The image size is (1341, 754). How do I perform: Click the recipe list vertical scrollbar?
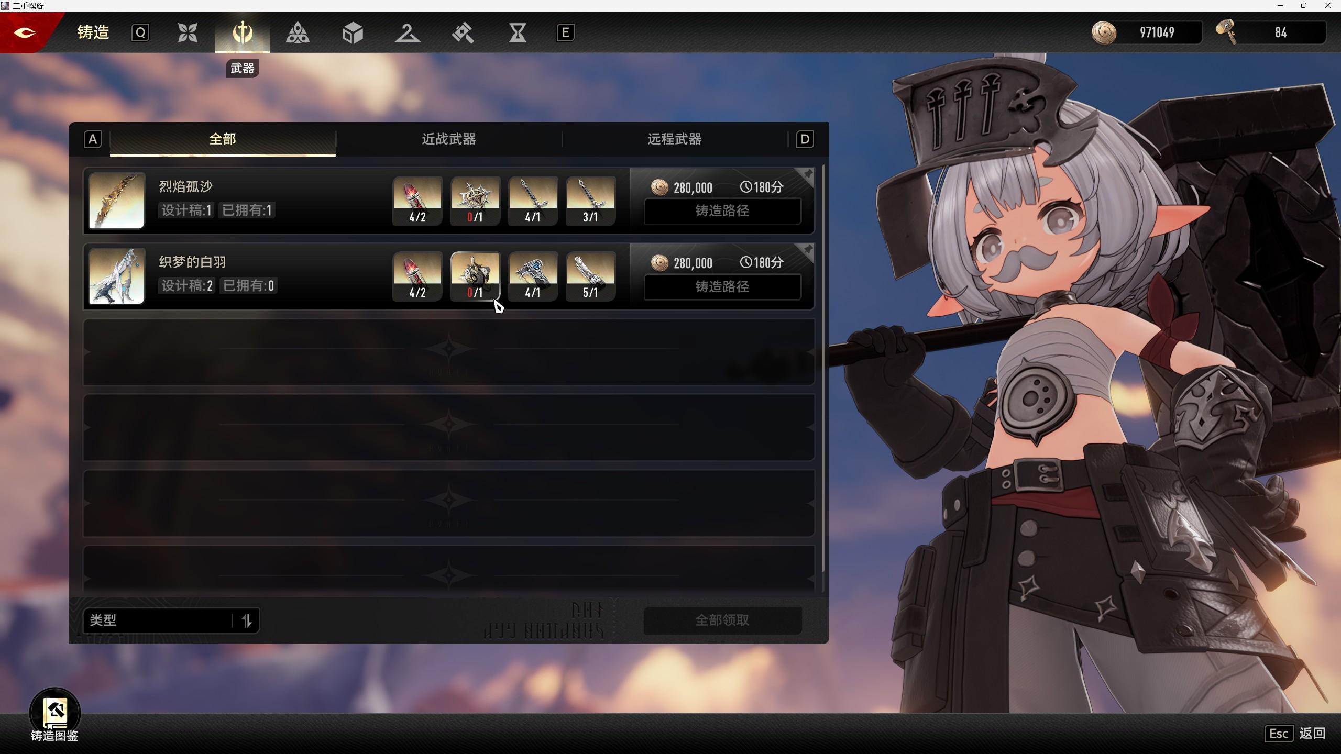823,367
